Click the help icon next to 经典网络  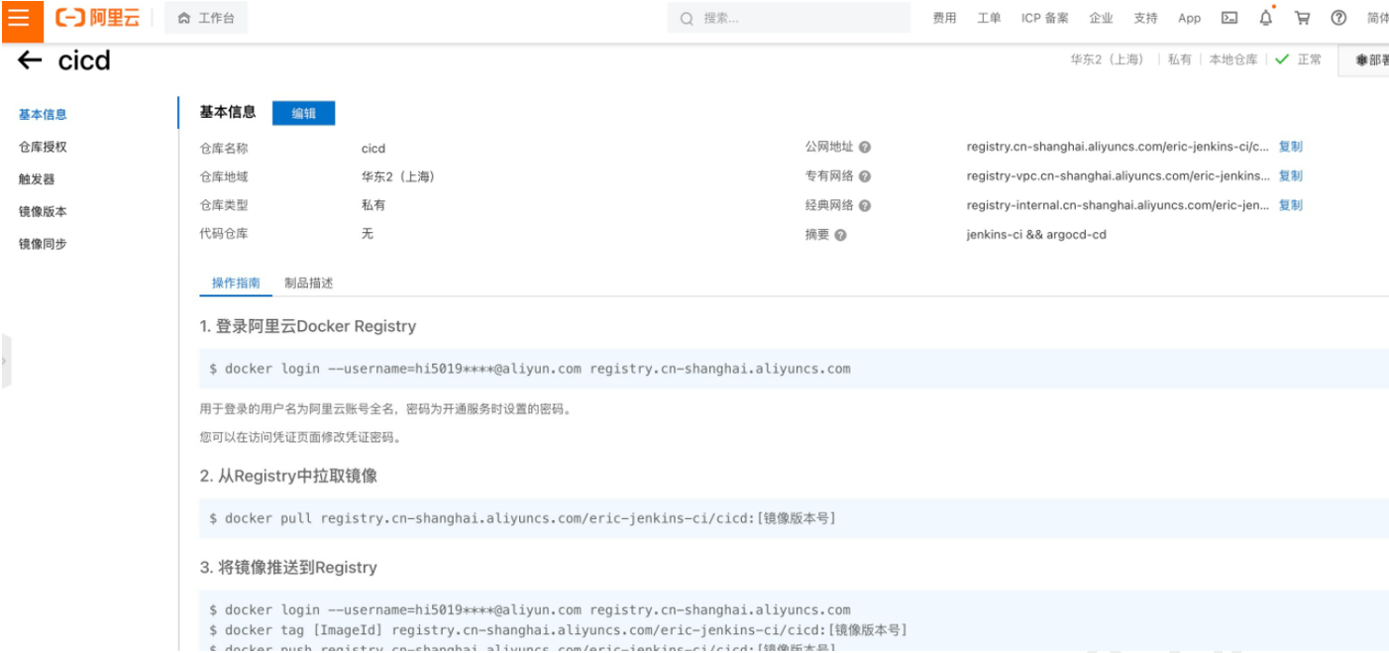tap(865, 206)
